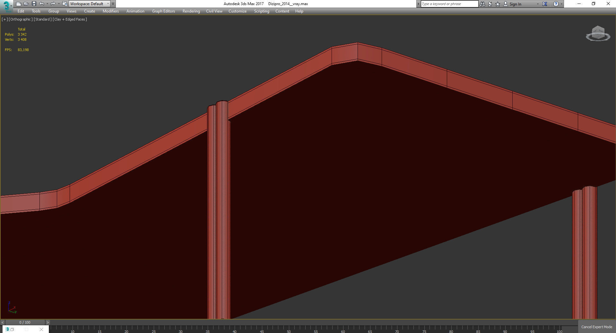Open the Workspace: Default dropdown
The width and height of the screenshot is (616, 333).
pos(90,4)
